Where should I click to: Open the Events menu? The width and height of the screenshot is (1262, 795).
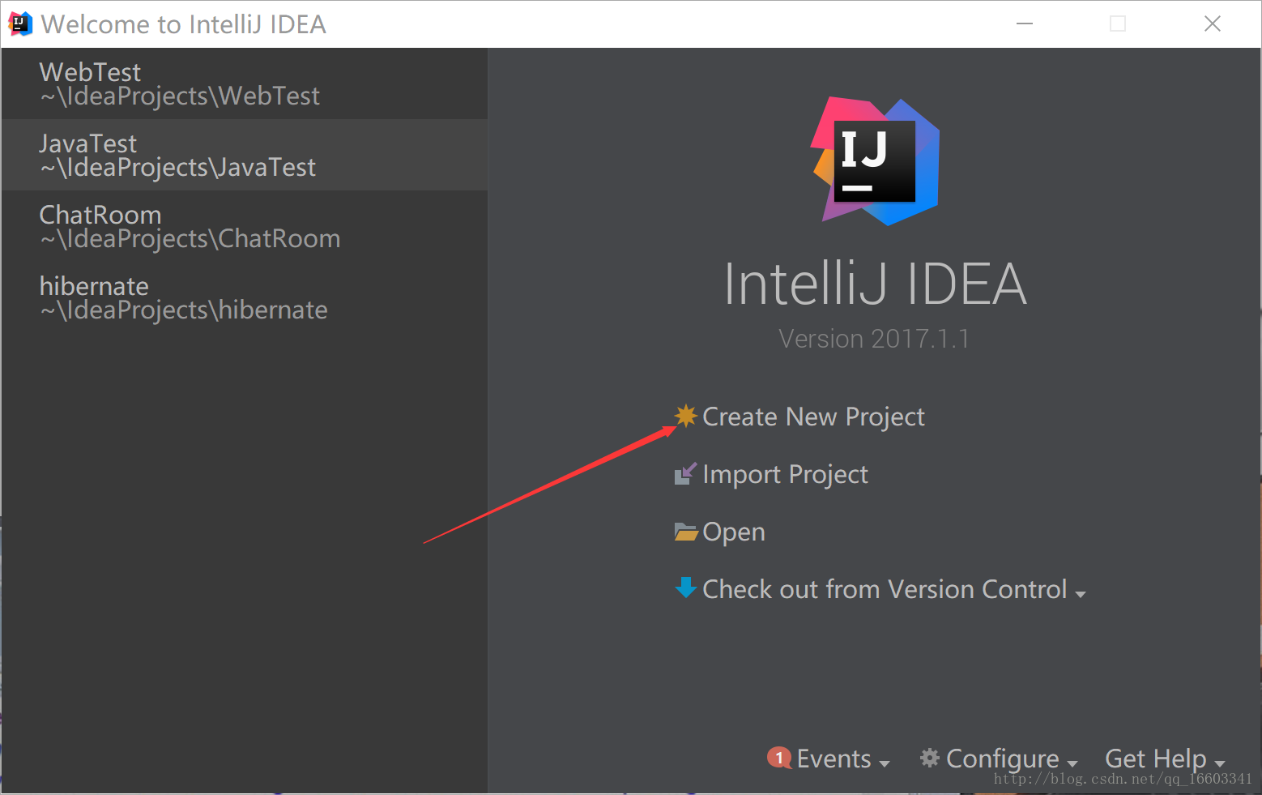click(834, 759)
